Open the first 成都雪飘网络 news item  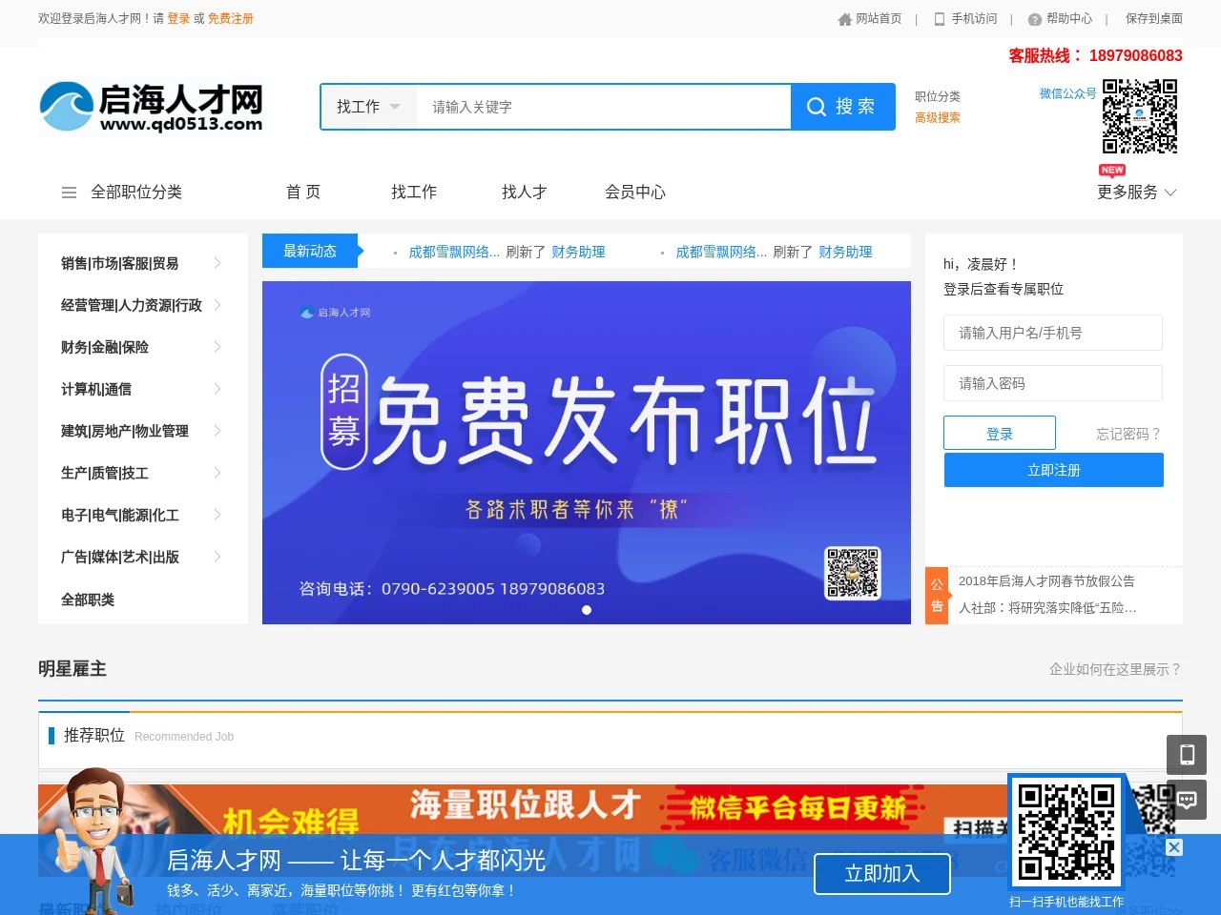[x=454, y=252]
